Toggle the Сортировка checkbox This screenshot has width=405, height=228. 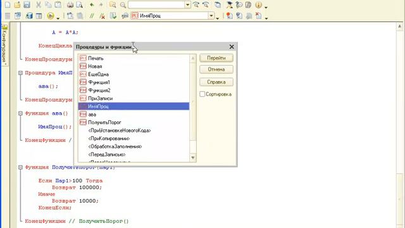[202, 94]
